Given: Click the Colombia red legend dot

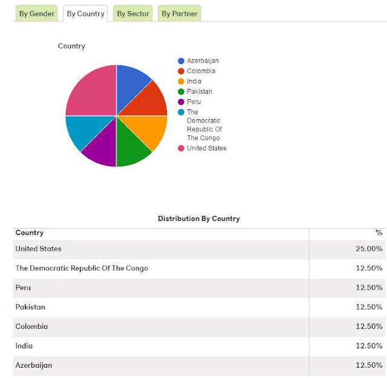Looking at the screenshot, I should point(181,71).
